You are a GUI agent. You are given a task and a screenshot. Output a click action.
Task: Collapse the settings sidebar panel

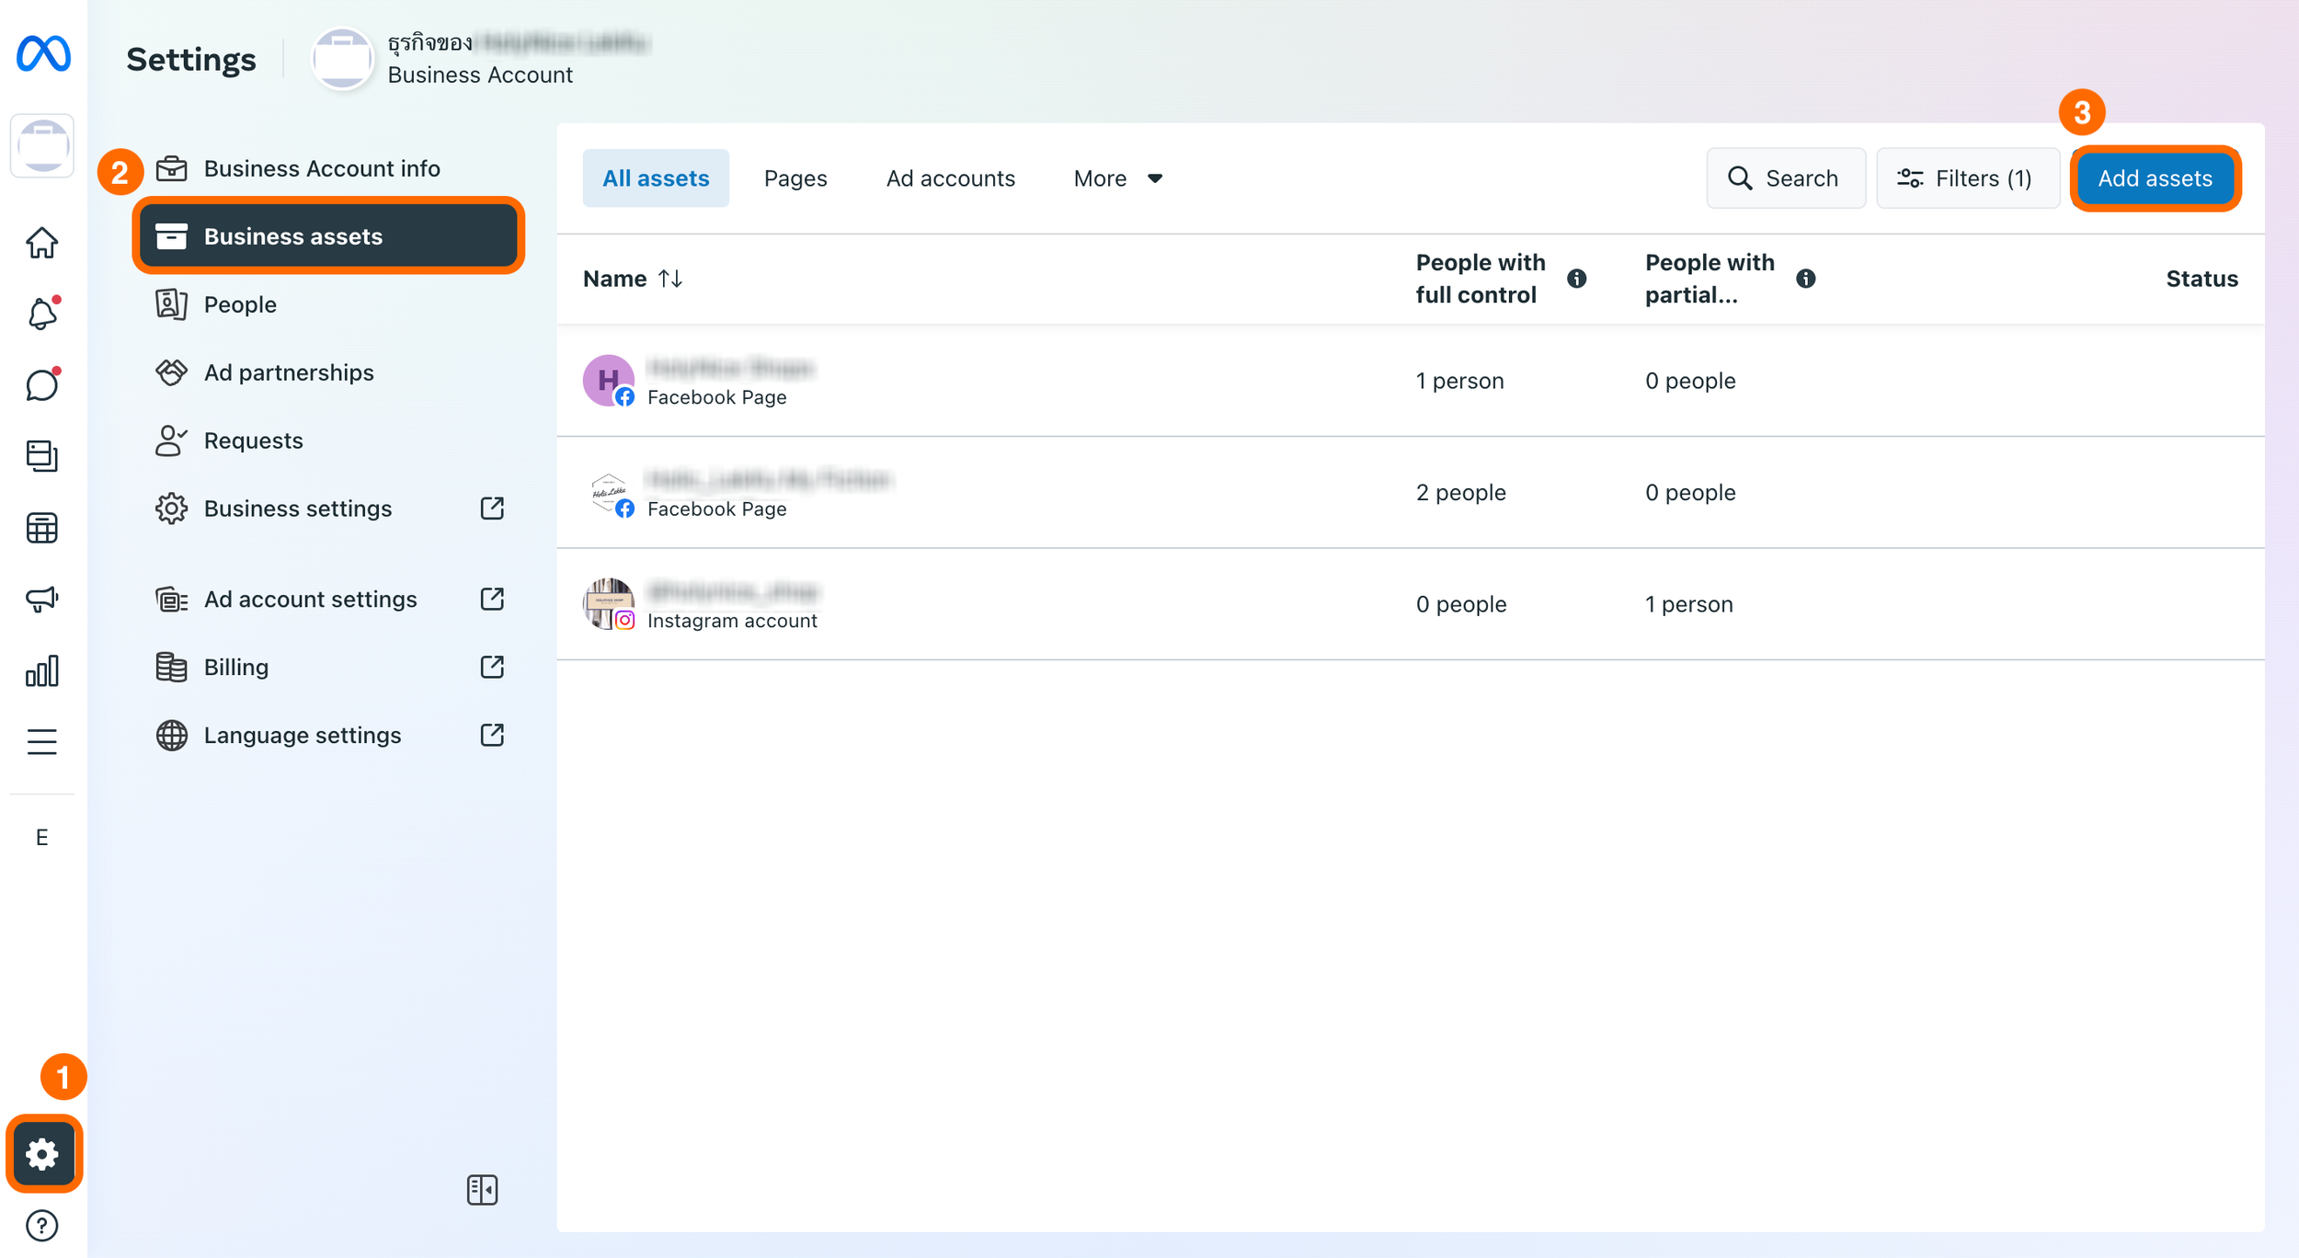(482, 1190)
